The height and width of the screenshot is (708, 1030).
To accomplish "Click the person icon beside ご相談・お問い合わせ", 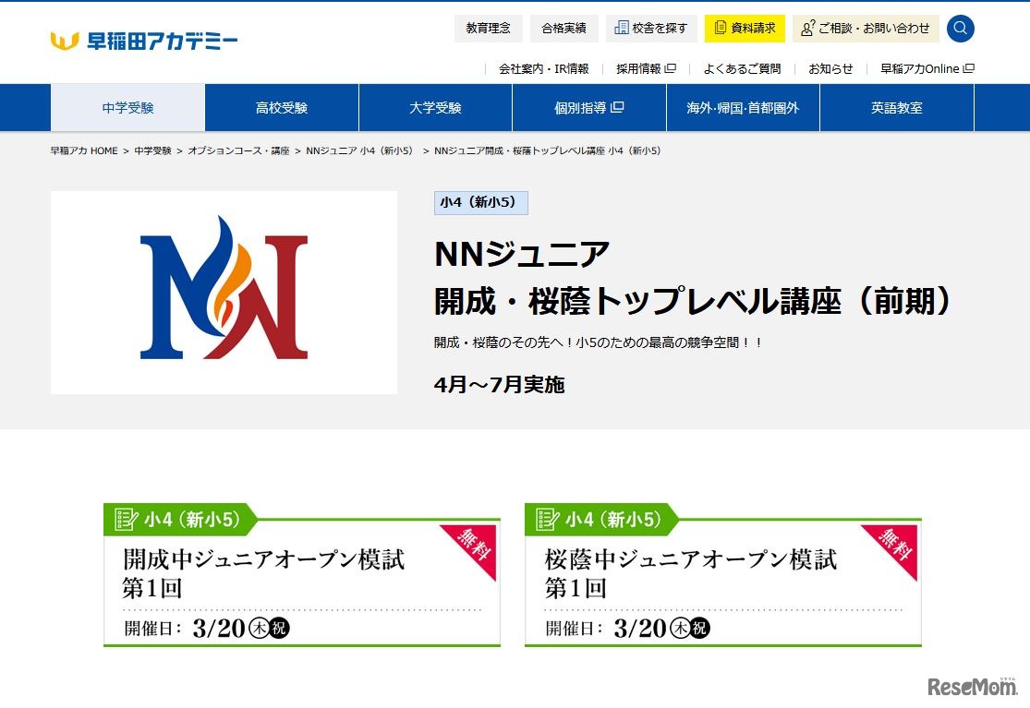I will point(807,29).
